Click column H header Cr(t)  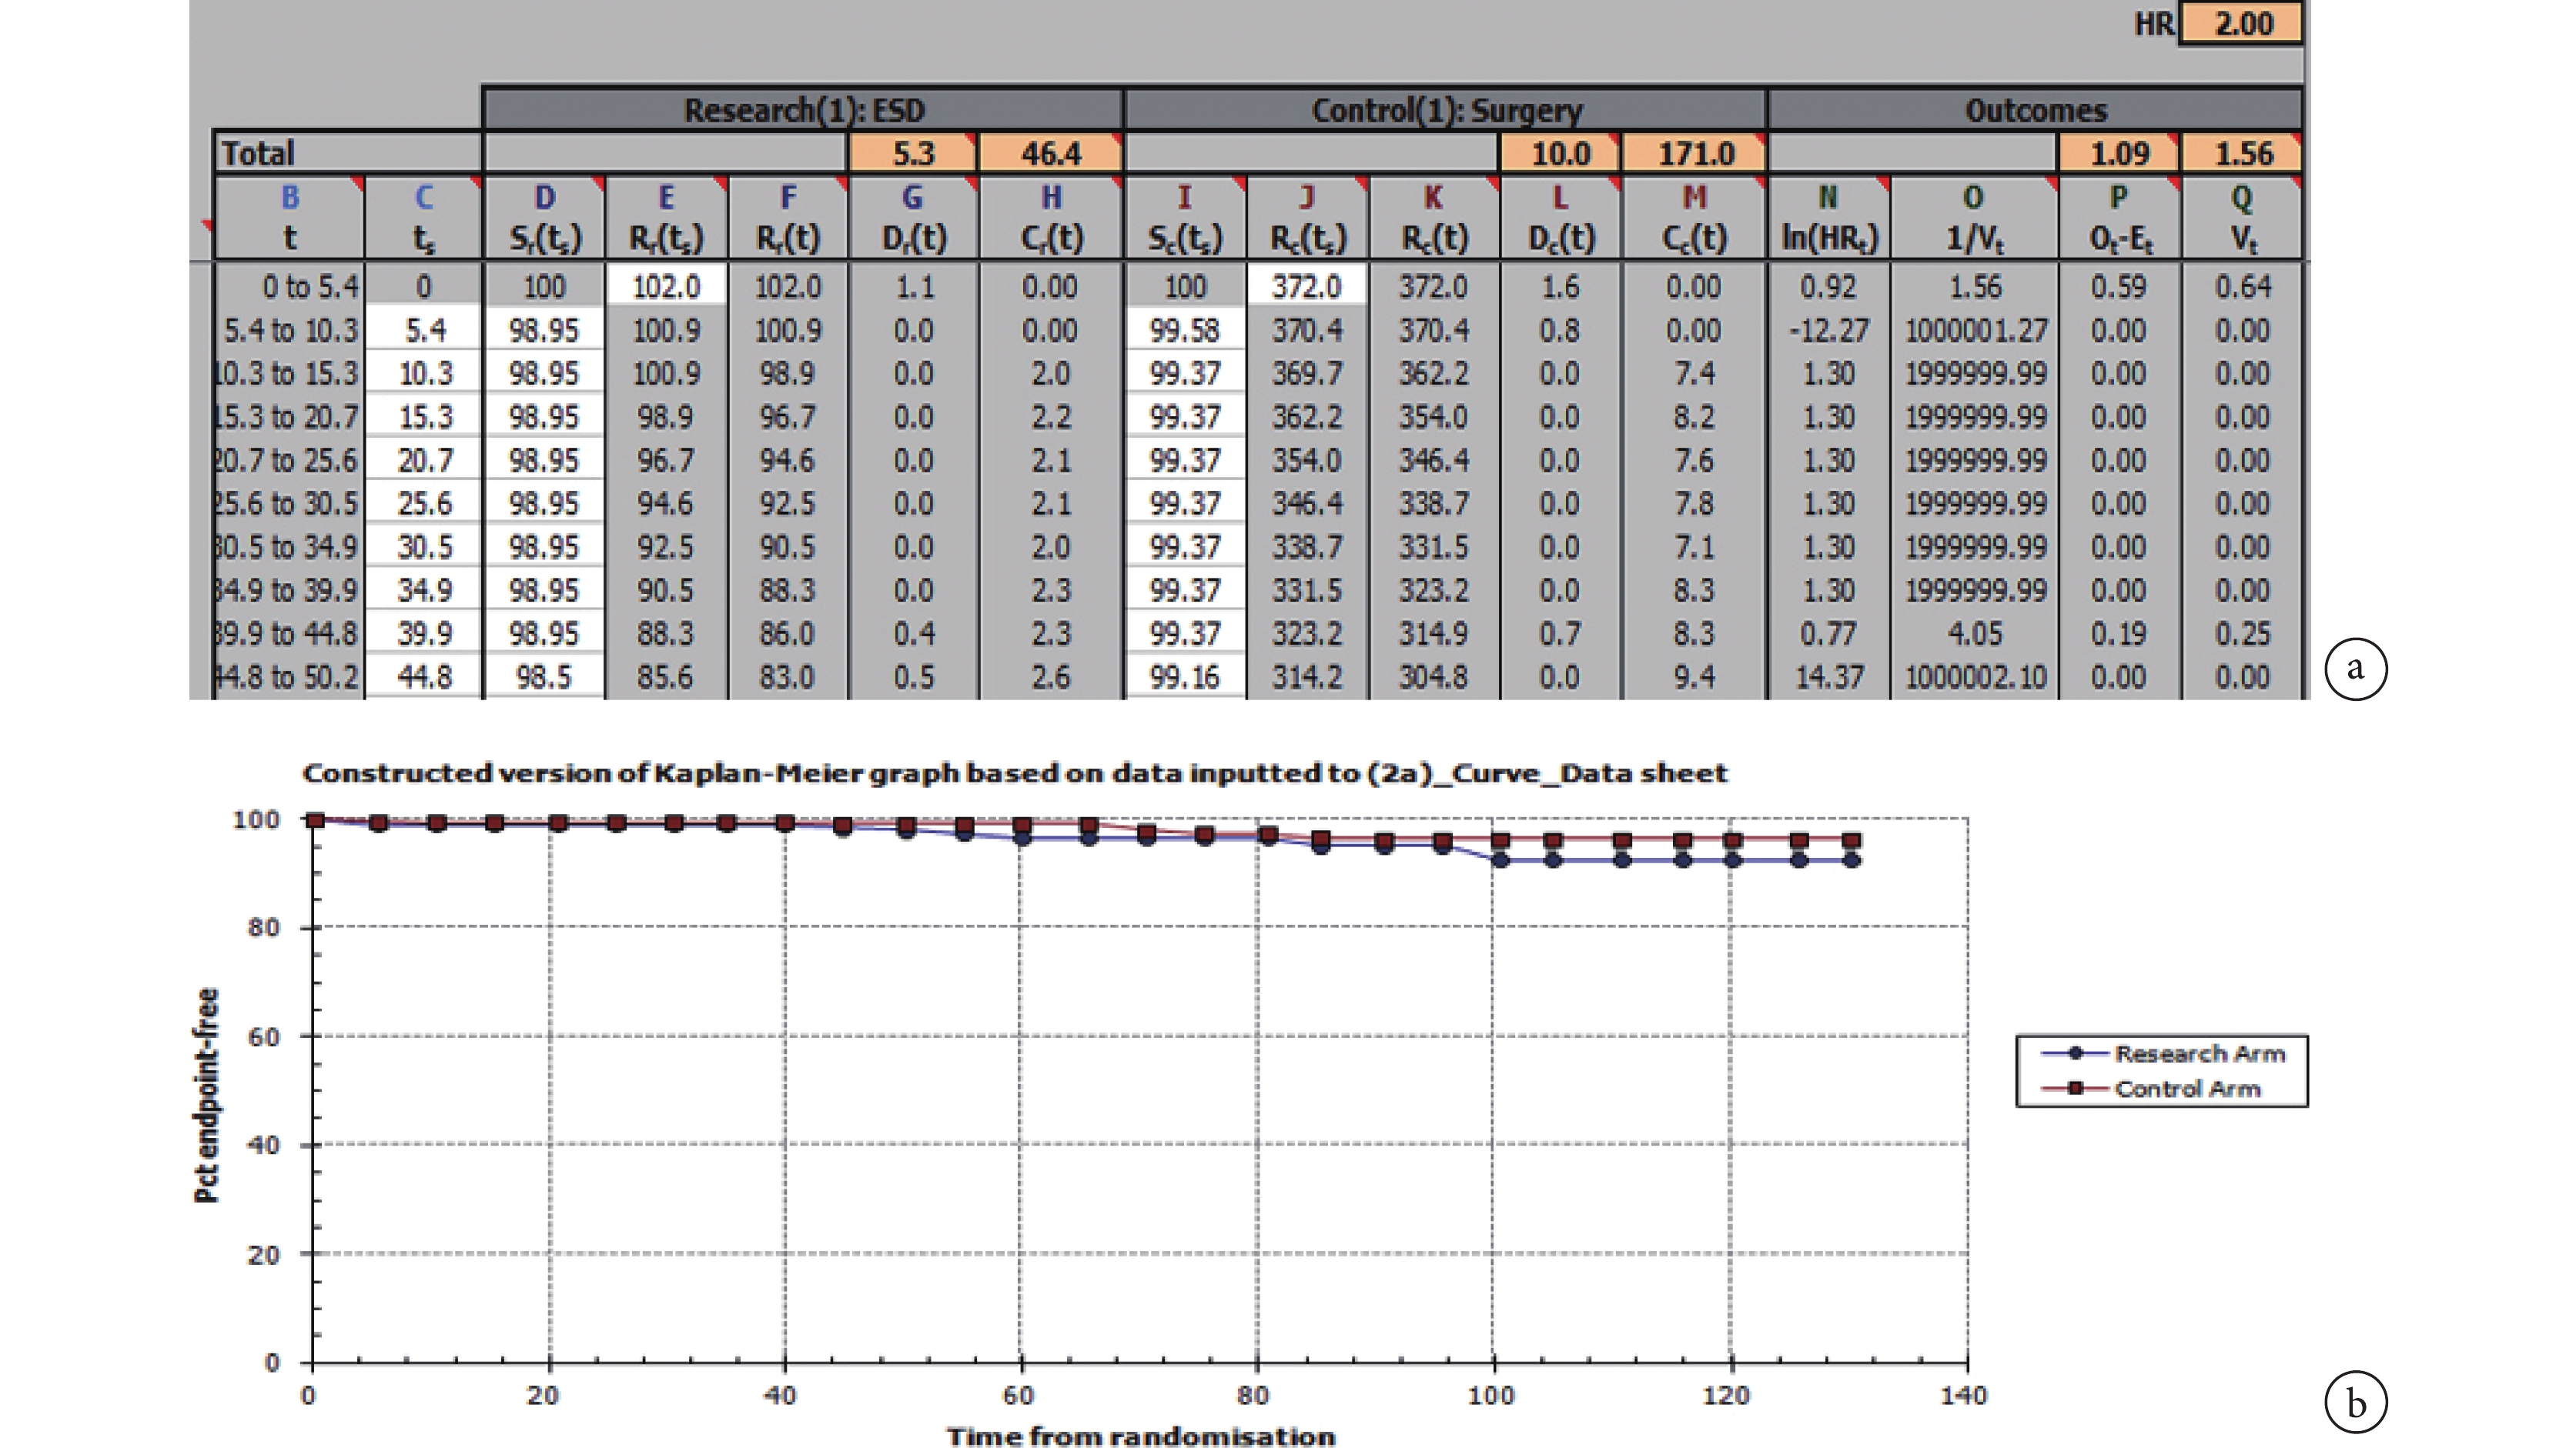1050,218
